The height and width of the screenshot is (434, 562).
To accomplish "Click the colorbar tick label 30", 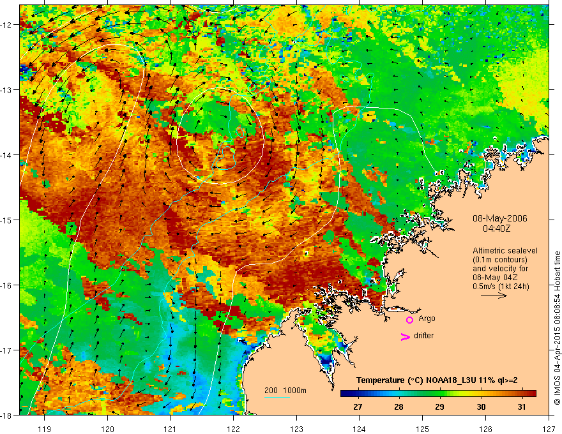I will (481, 407).
